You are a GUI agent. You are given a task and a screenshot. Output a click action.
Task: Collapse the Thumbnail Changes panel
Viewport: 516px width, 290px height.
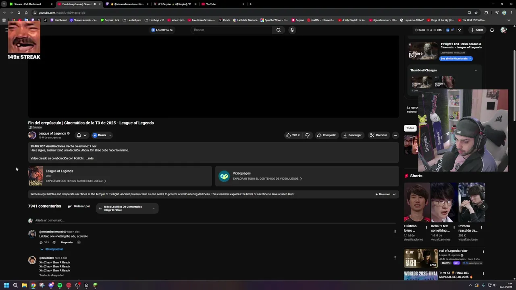(476, 70)
